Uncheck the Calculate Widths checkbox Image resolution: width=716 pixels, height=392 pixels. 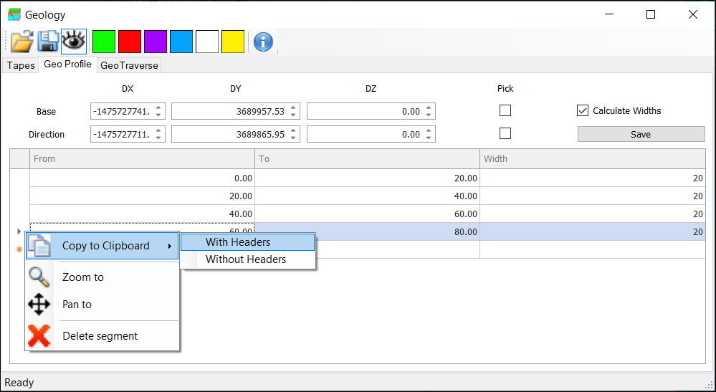(x=583, y=111)
